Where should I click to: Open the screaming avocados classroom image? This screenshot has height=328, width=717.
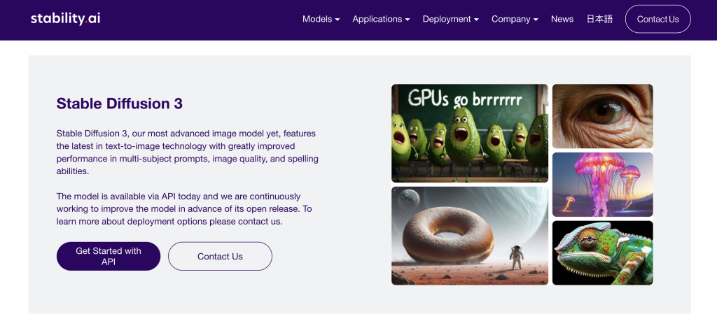pyautogui.click(x=469, y=133)
